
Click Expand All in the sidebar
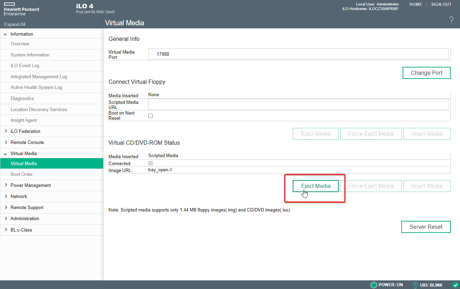click(x=15, y=24)
